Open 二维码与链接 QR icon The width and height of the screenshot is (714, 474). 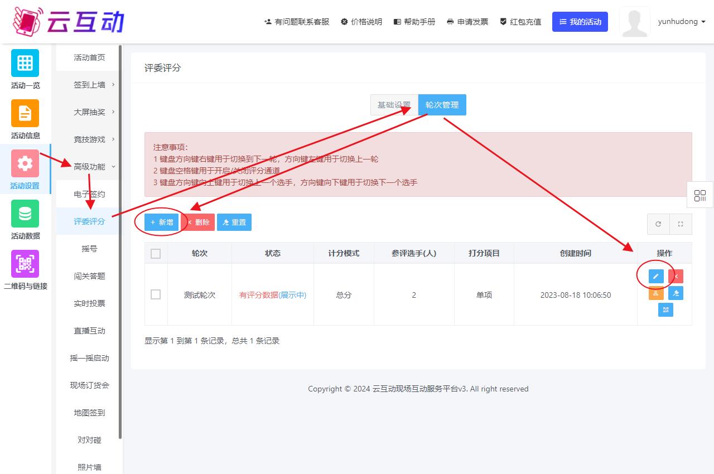pos(25,264)
